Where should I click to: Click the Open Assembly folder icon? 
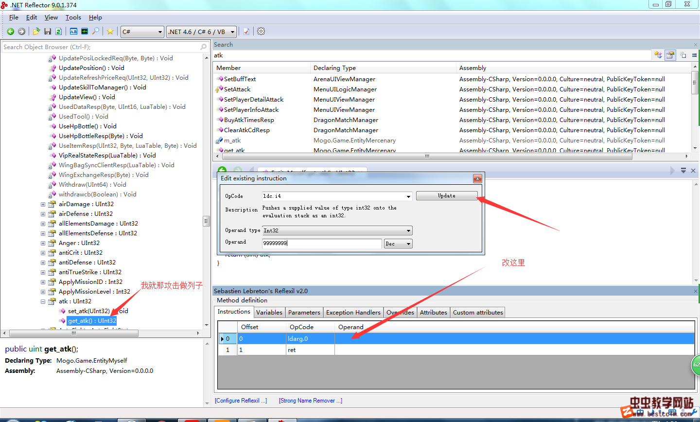click(x=36, y=32)
